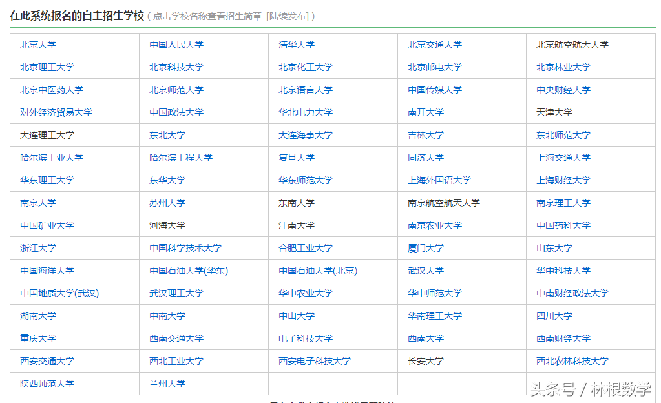Image resolution: width=661 pixels, height=403 pixels.
Task: Open the 北京理工大学 link
Action: point(47,67)
